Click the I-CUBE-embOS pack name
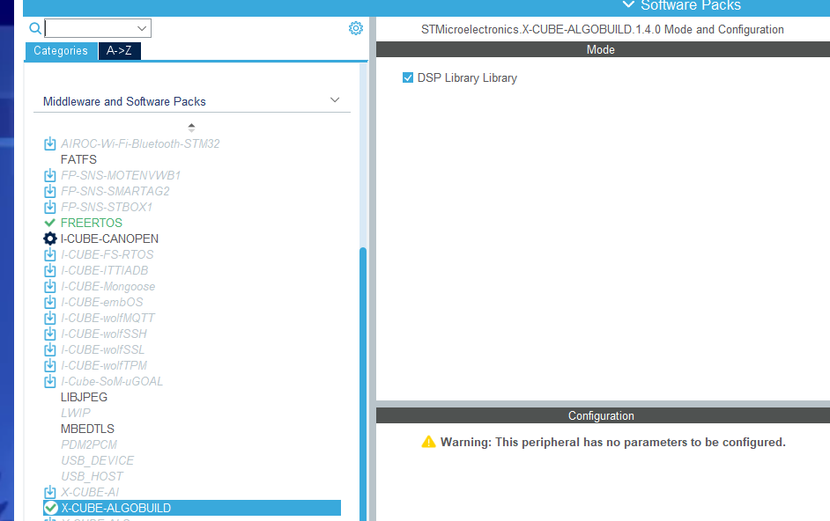This screenshot has width=830, height=521. click(x=102, y=302)
